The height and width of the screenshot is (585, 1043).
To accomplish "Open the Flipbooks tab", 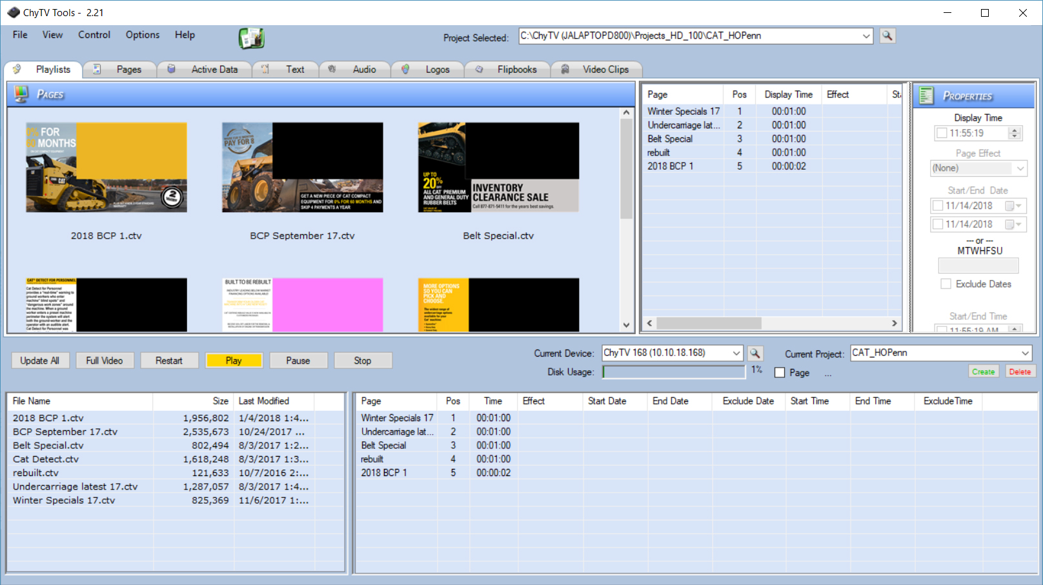I will (507, 70).
